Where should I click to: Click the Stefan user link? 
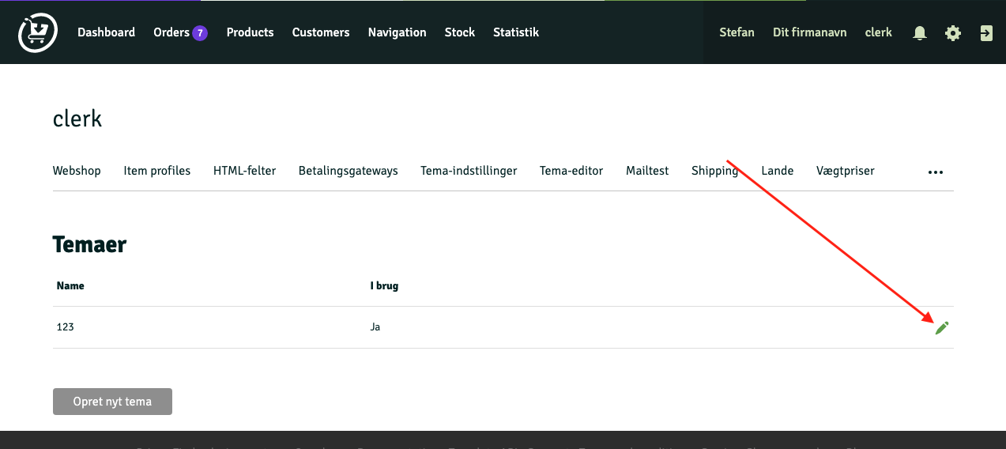pyautogui.click(x=737, y=32)
